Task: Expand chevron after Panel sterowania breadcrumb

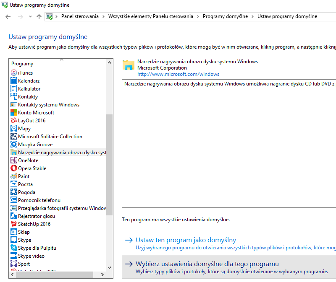Action: 103,16
